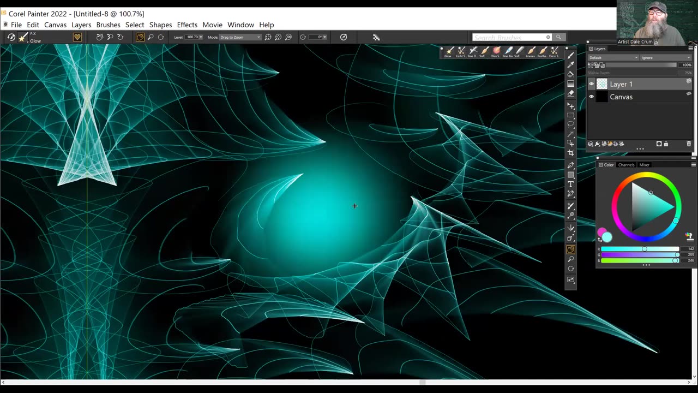Open the Canvas menu

(x=55, y=25)
